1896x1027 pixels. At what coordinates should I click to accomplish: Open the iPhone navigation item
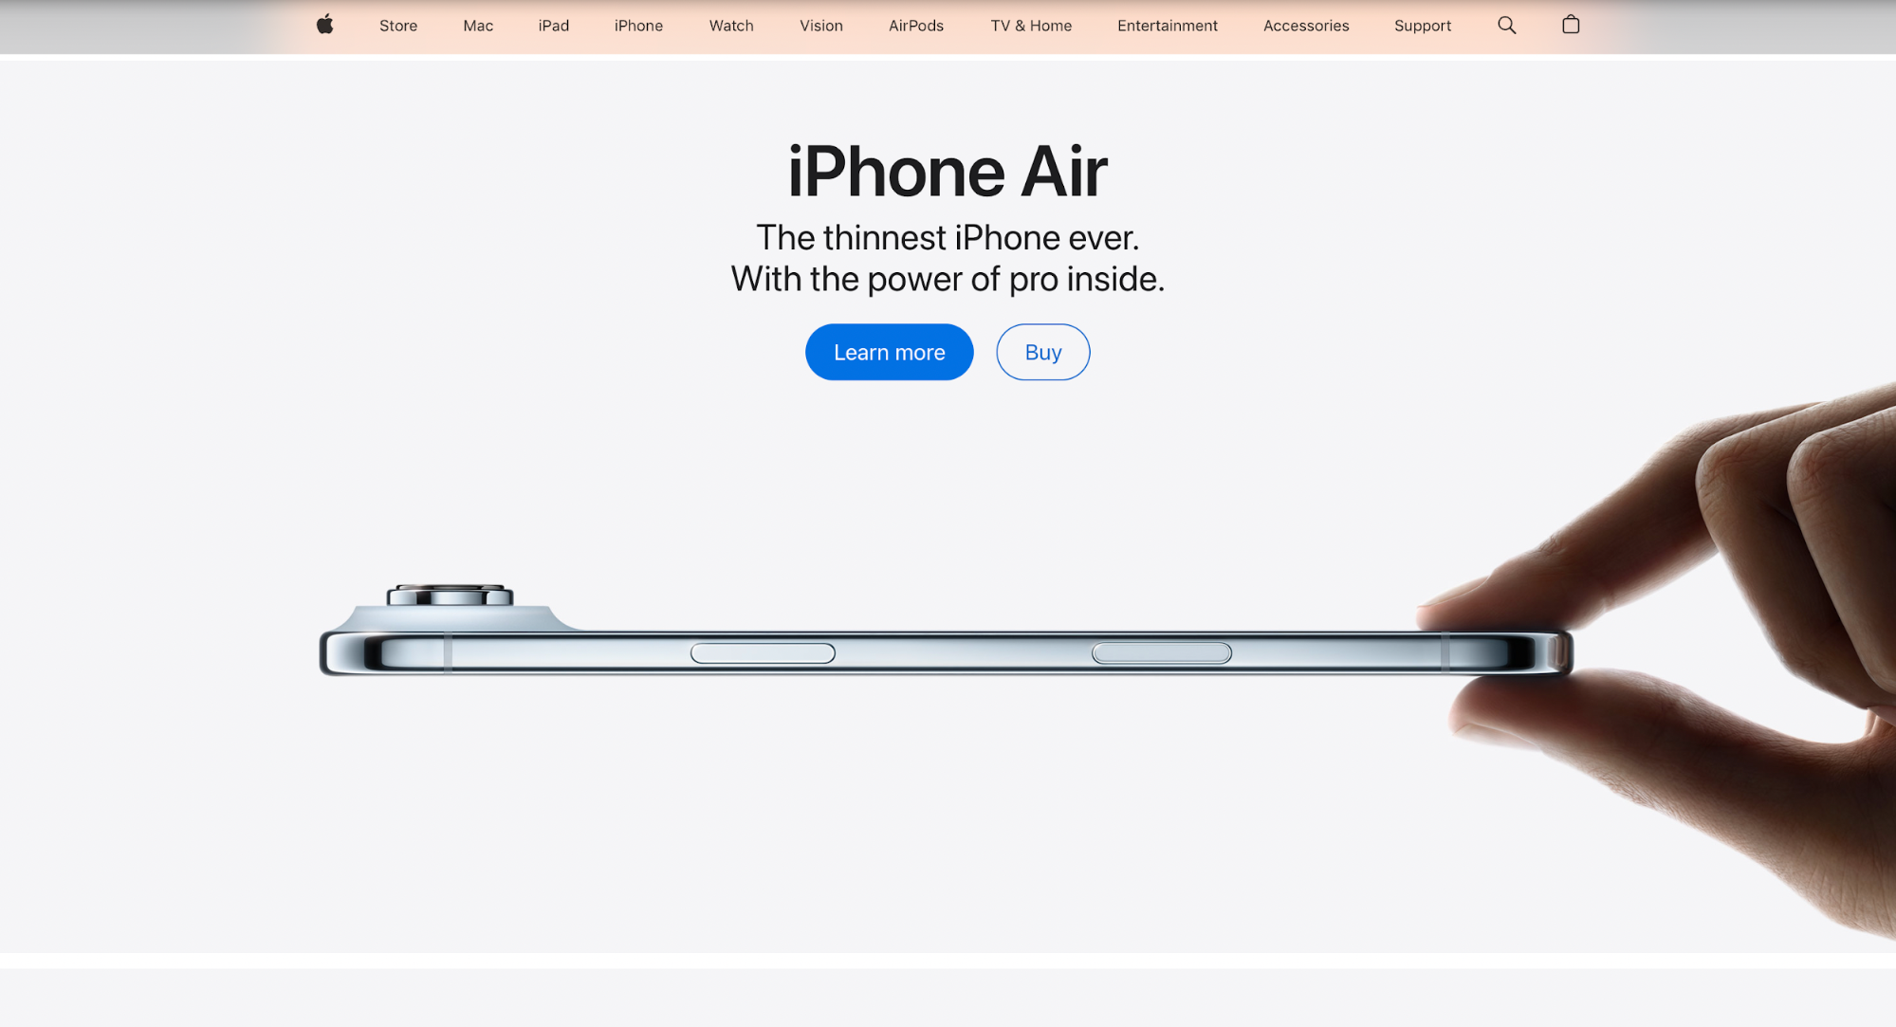[x=638, y=26]
